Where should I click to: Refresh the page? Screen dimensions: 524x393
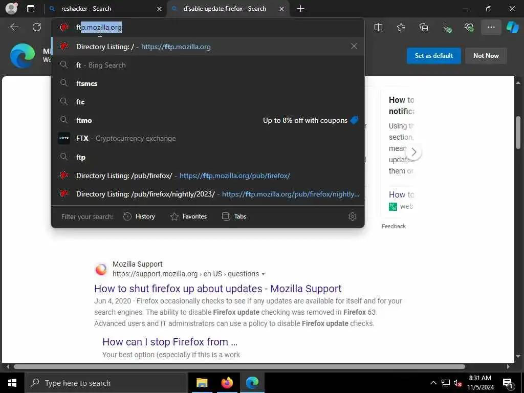pyautogui.click(x=37, y=27)
